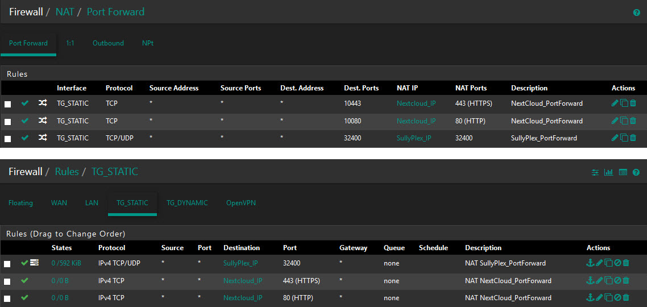Switch to the Outbound NAT tab
The image size is (647, 307).
click(108, 43)
